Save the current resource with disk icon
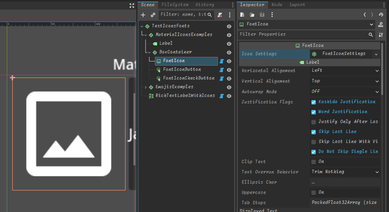The width and height of the screenshot is (389, 212). pyautogui.click(x=262, y=15)
